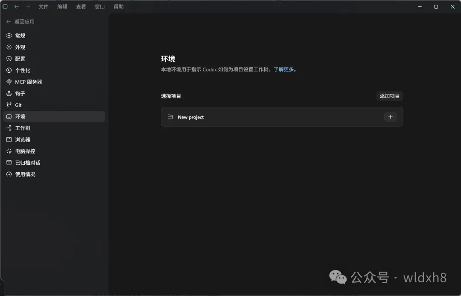Screen dimensions: 461x296
Task: Click the archive box icon beside 已归档对话
Action: tap(9, 163)
